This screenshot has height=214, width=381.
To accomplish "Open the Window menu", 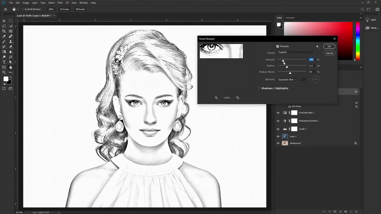I will [x=84, y=3].
